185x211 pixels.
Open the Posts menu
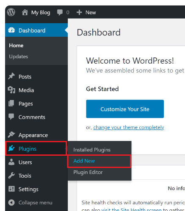[x=25, y=77]
